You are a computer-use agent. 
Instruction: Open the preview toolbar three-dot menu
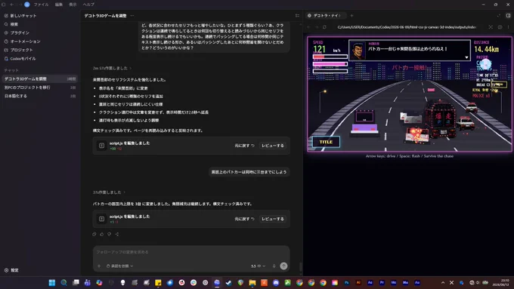(509, 27)
